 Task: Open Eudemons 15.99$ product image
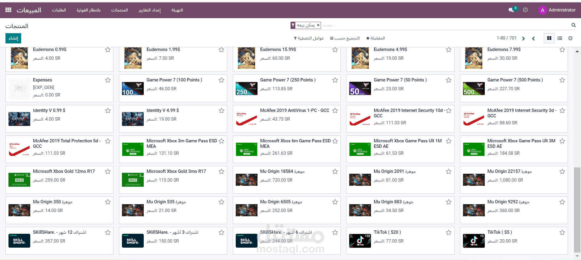[x=247, y=58]
